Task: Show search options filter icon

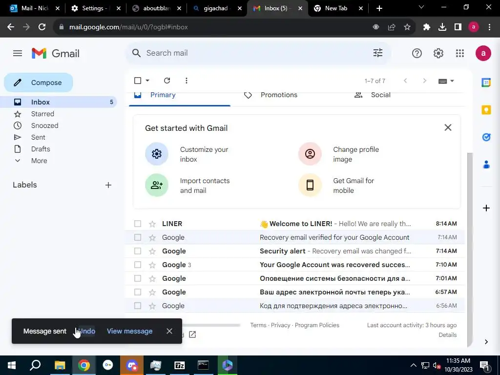Action: pos(378,53)
